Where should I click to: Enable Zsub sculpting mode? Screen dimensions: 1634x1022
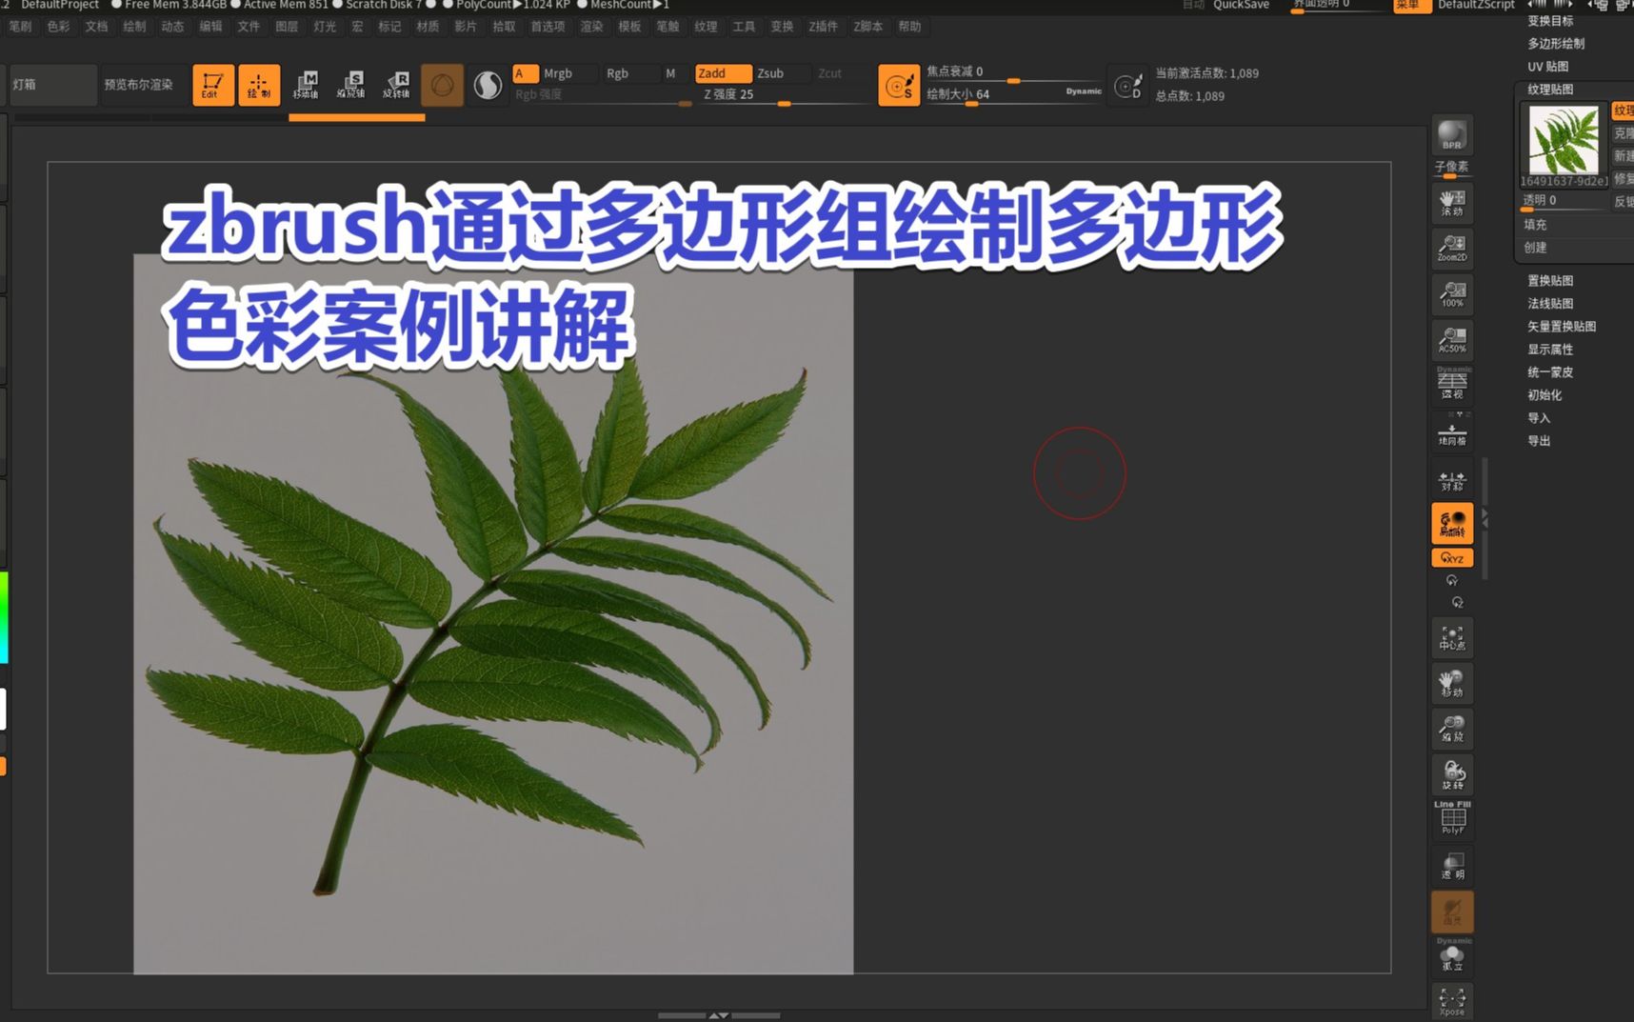(x=774, y=72)
